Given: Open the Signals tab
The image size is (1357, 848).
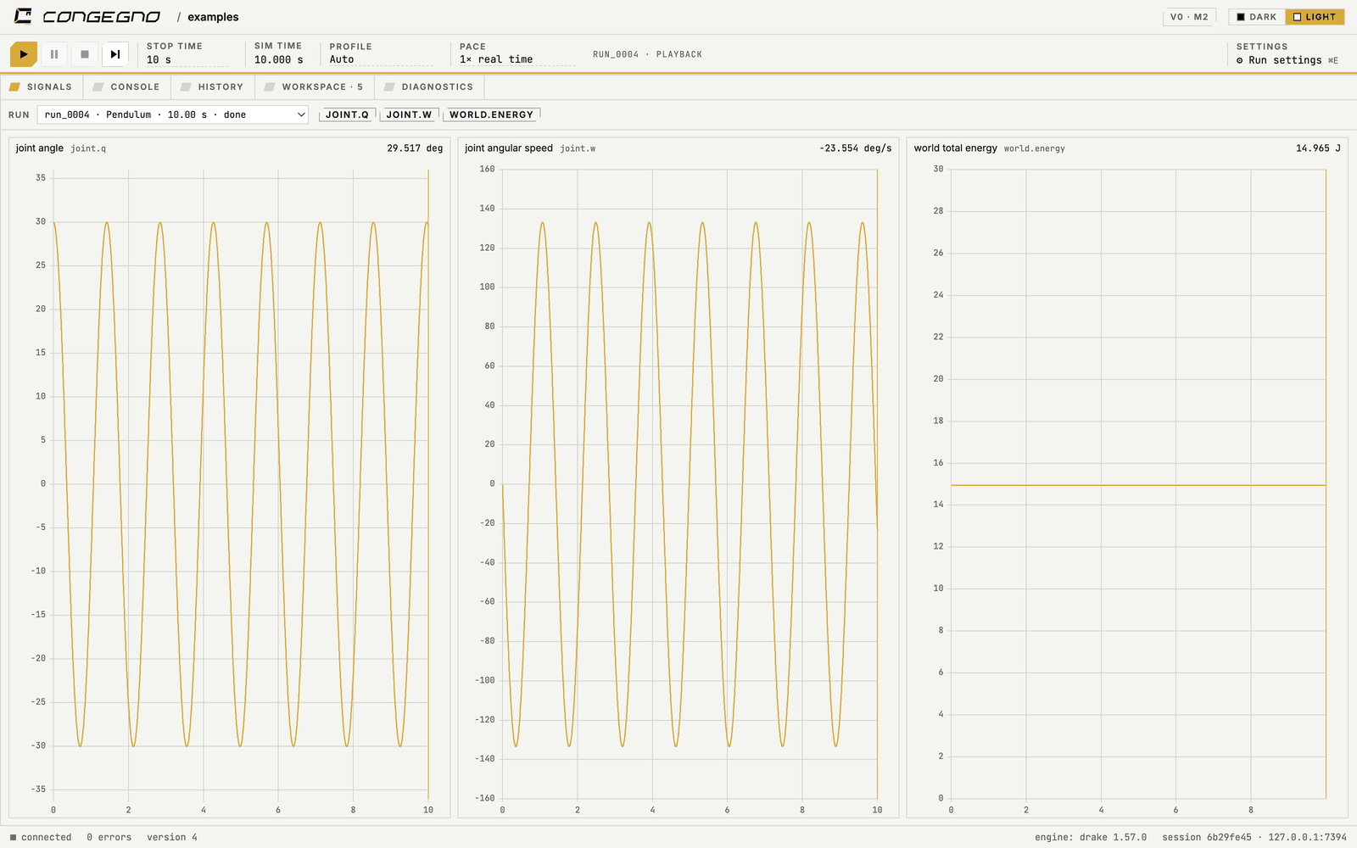Looking at the screenshot, I should 41,86.
